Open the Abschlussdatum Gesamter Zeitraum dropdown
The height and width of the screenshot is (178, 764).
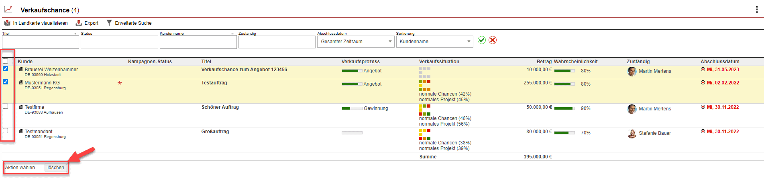356,42
